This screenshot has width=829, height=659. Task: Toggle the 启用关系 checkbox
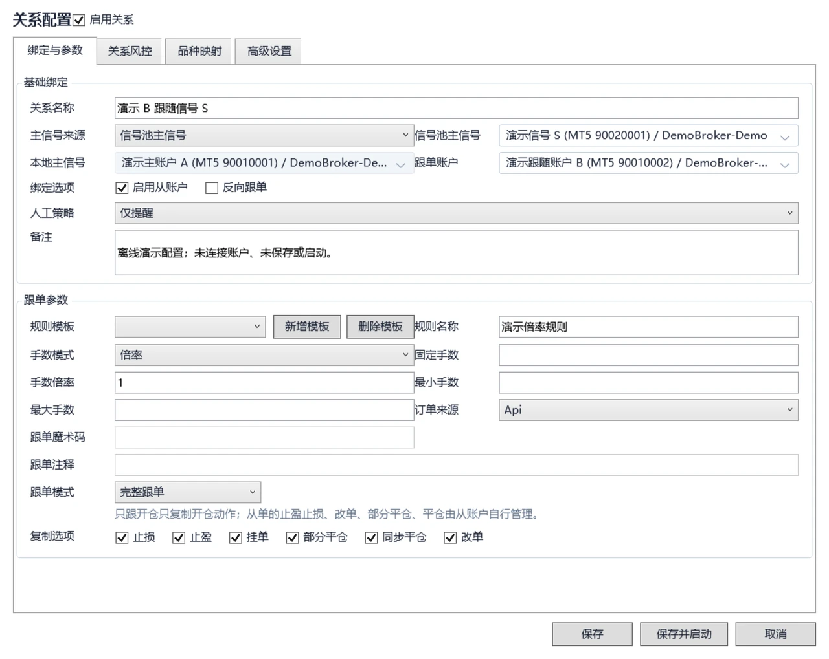point(79,20)
